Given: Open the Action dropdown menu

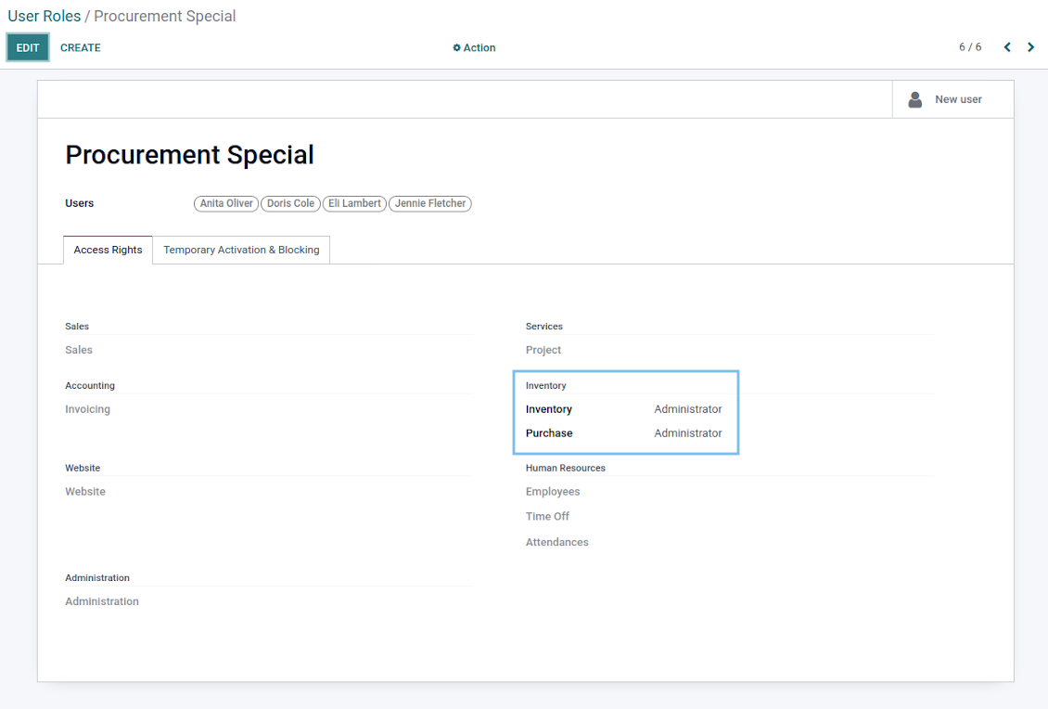Looking at the screenshot, I should pos(474,48).
